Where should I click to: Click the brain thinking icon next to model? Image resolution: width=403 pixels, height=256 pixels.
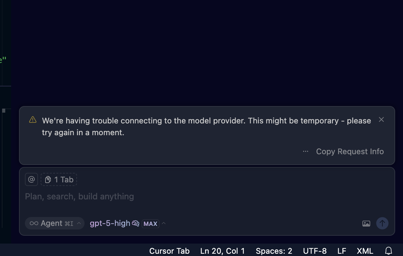136,224
